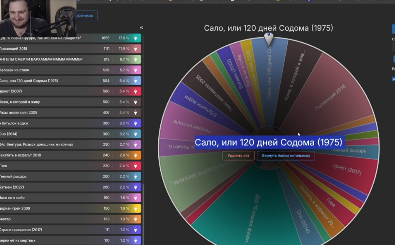
Task: Click the Гнев wheel segment
Action: tap(331, 202)
